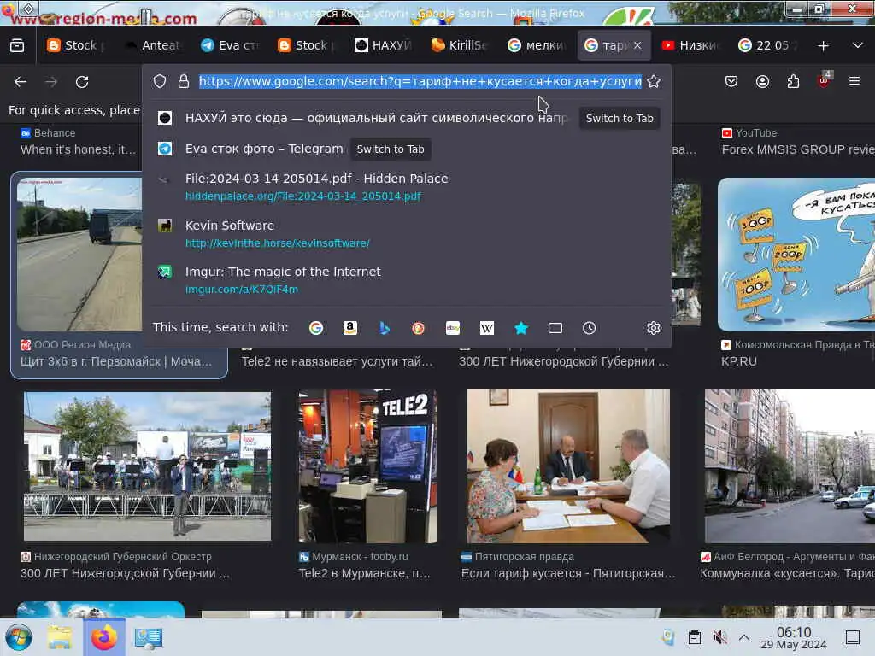Open the АиФ Белгород apartment buildings image
This screenshot has width=875, height=656.
point(790,466)
